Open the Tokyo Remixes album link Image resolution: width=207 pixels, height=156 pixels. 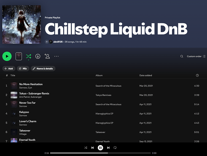(103, 95)
